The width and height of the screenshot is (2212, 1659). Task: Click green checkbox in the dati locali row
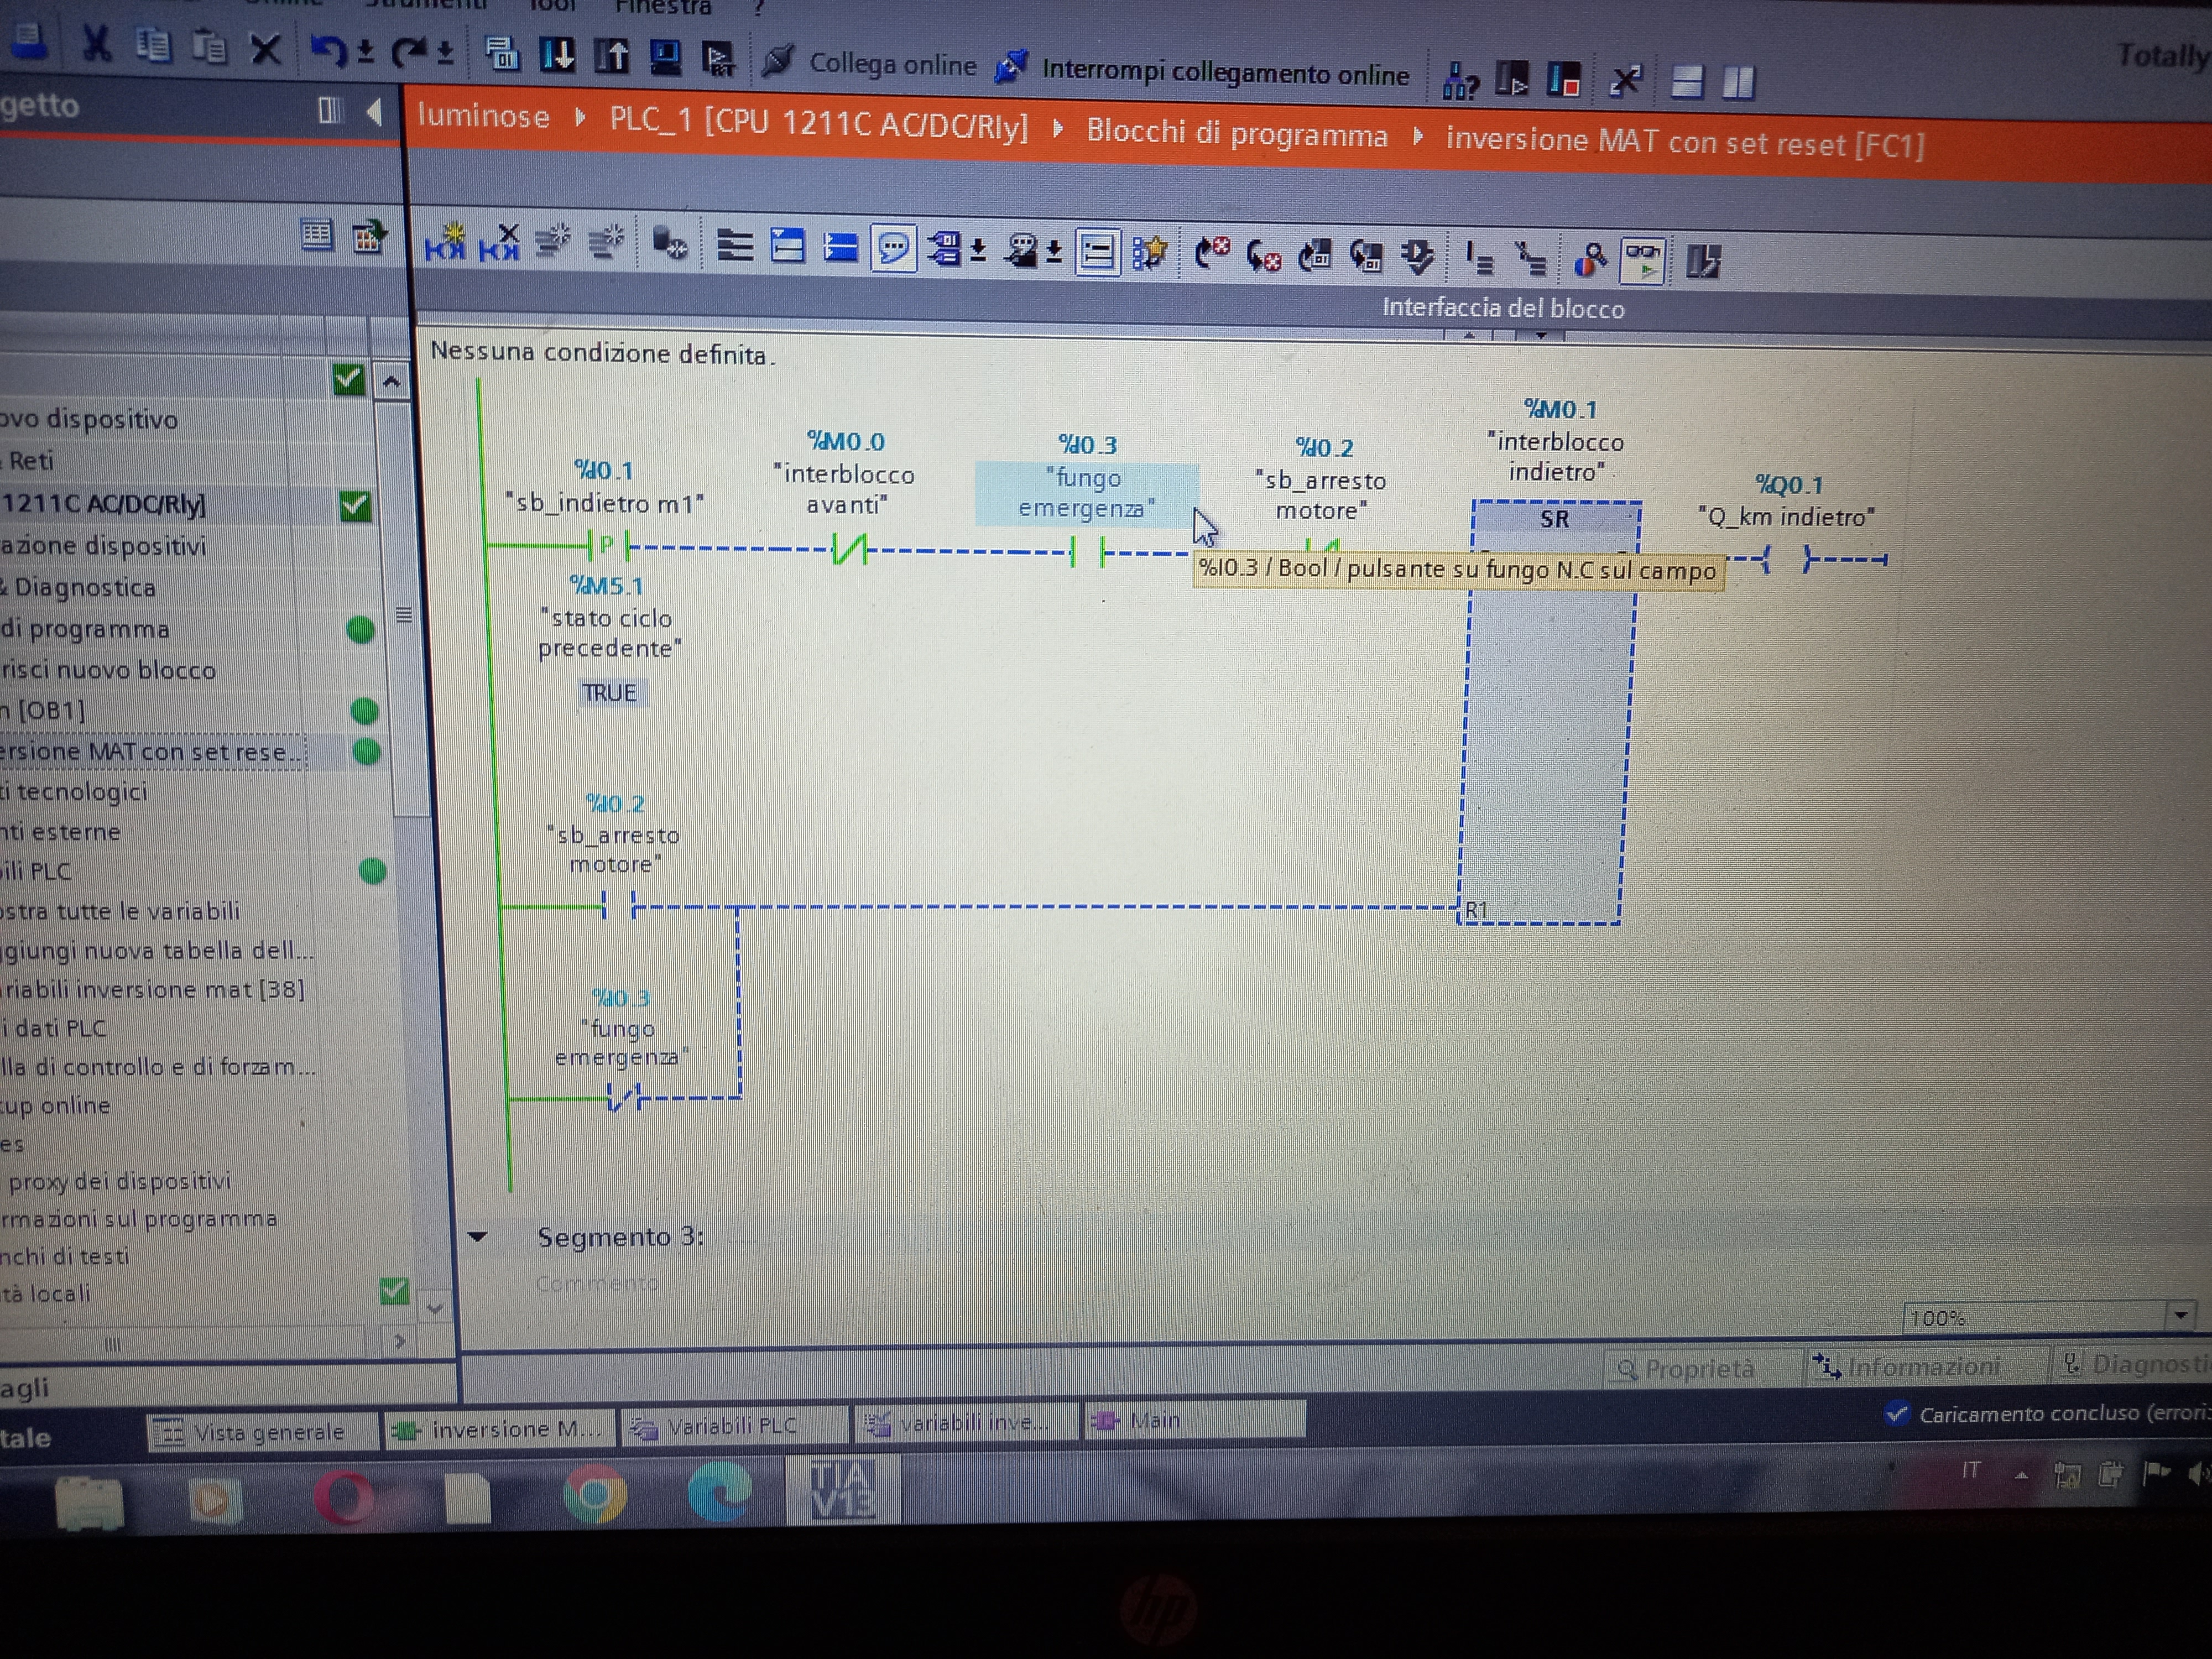click(395, 1291)
